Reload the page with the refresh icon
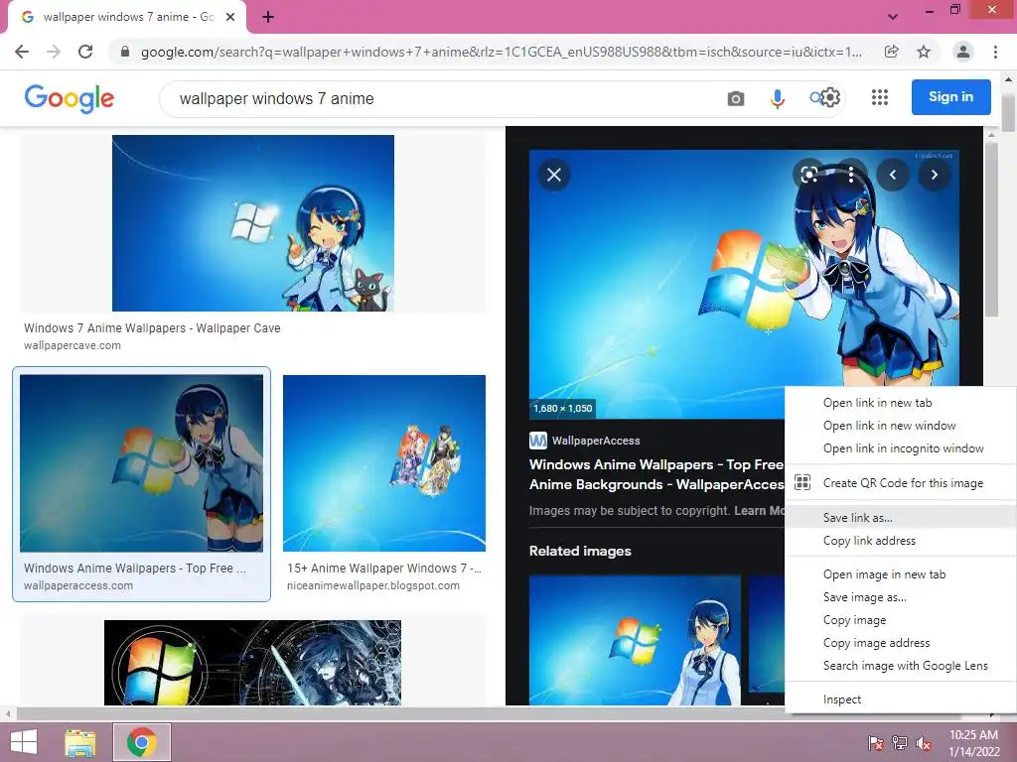The height and width of the screenshot is (762, 1017). tap(85, 52)
